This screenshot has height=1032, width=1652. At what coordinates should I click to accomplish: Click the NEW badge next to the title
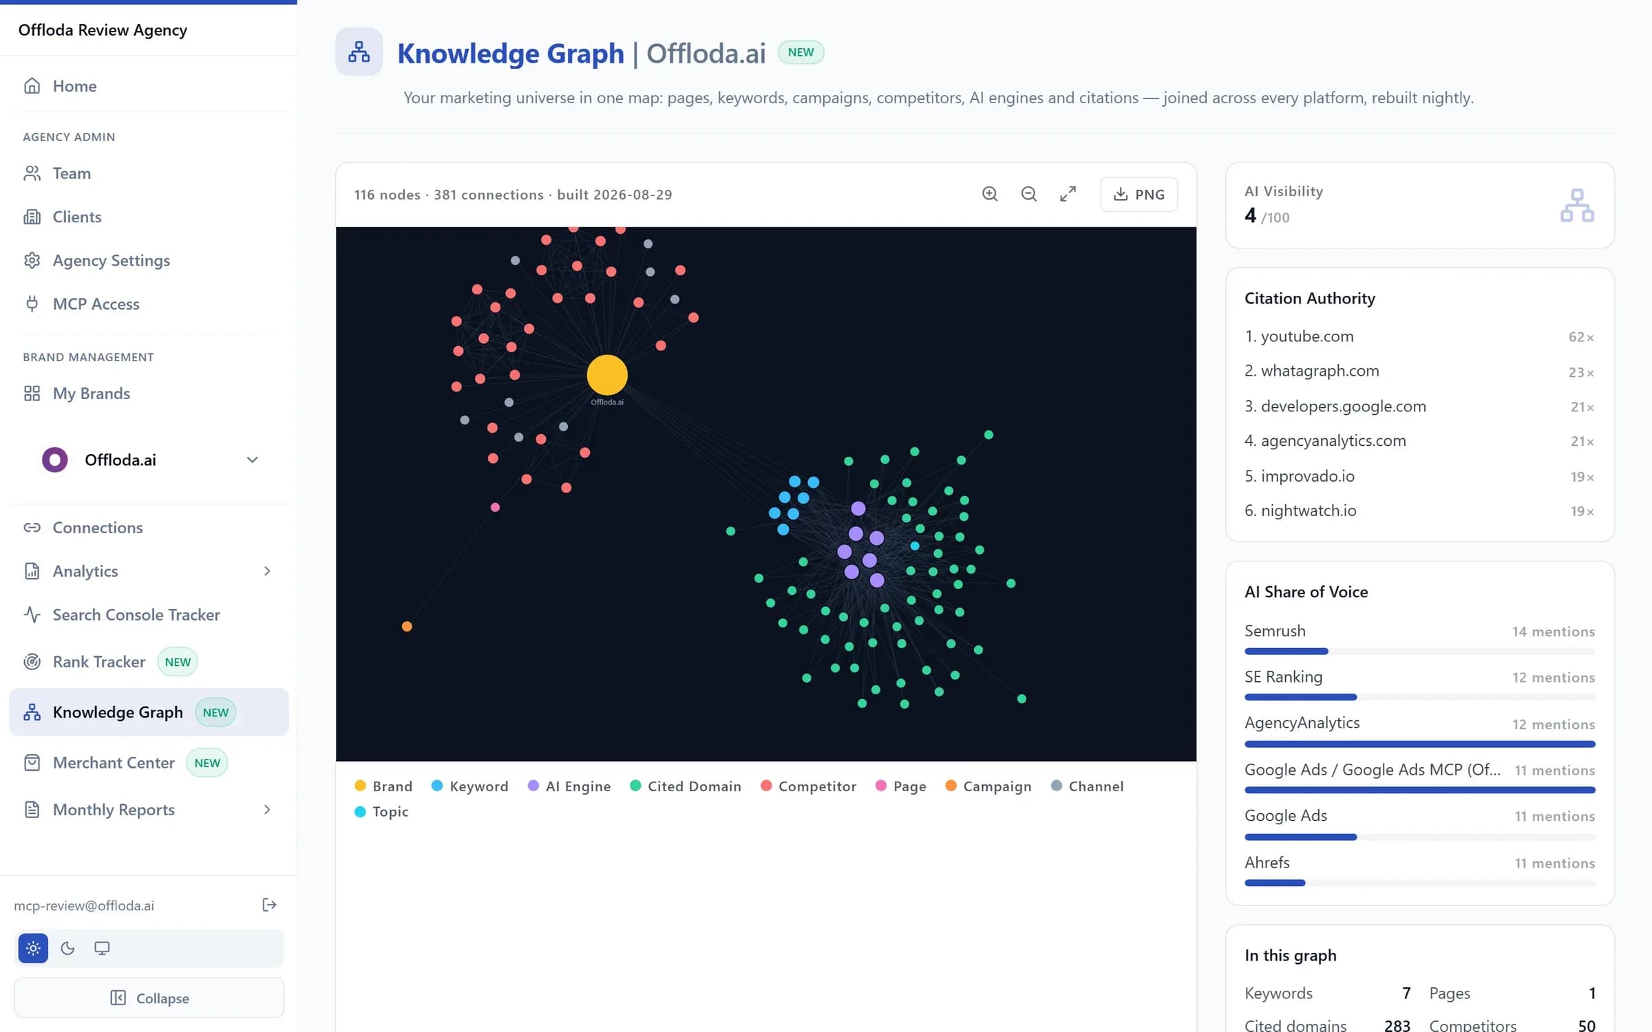click(x=801, y=52)
